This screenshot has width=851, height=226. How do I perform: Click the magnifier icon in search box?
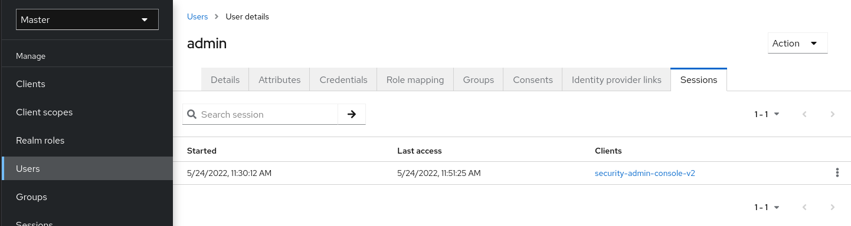pos(192,114)
